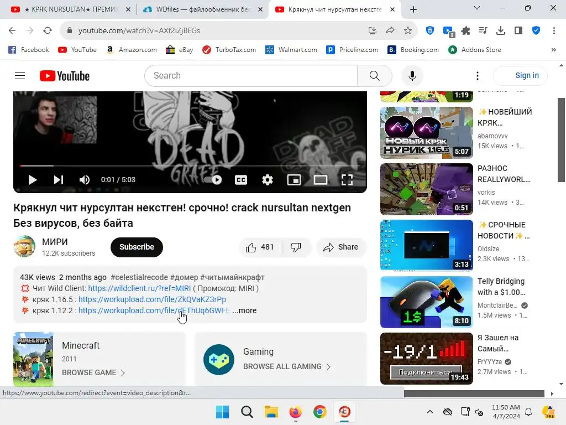566x425 pixels.
Task: Open the browser three-dot menu
Action: 554,31
